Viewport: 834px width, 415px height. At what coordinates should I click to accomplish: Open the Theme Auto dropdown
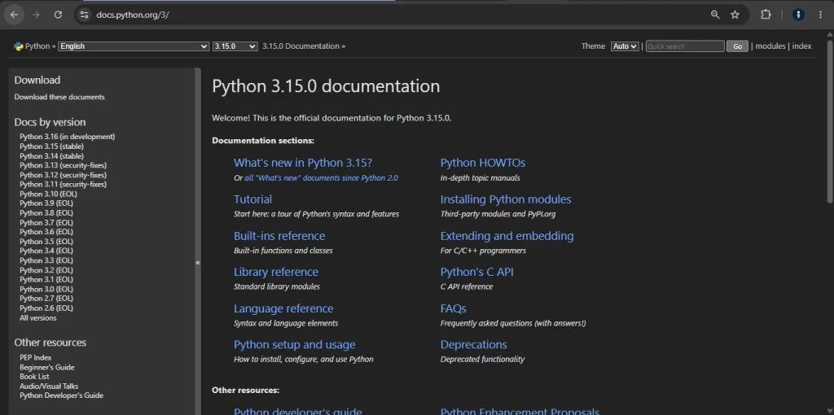[625, 46]
